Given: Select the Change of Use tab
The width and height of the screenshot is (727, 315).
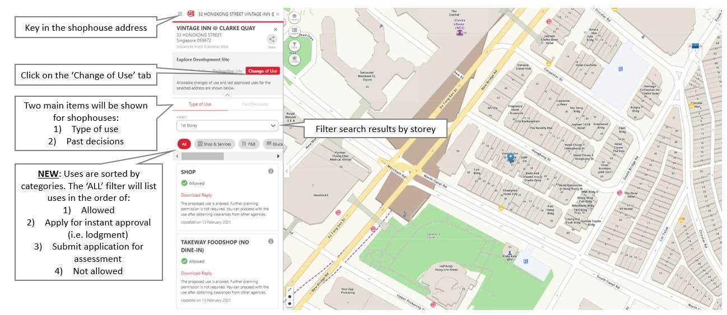Looking at the screenshot, I should 263,71.
